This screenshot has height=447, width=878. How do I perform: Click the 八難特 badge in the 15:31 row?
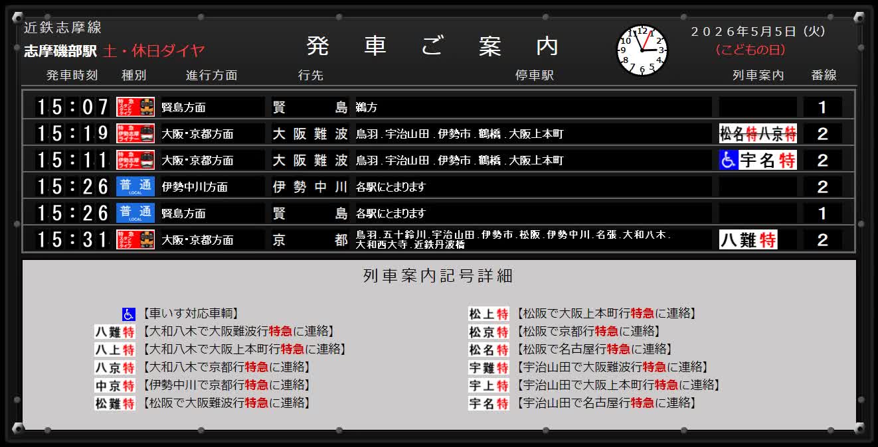coord(748,239)
